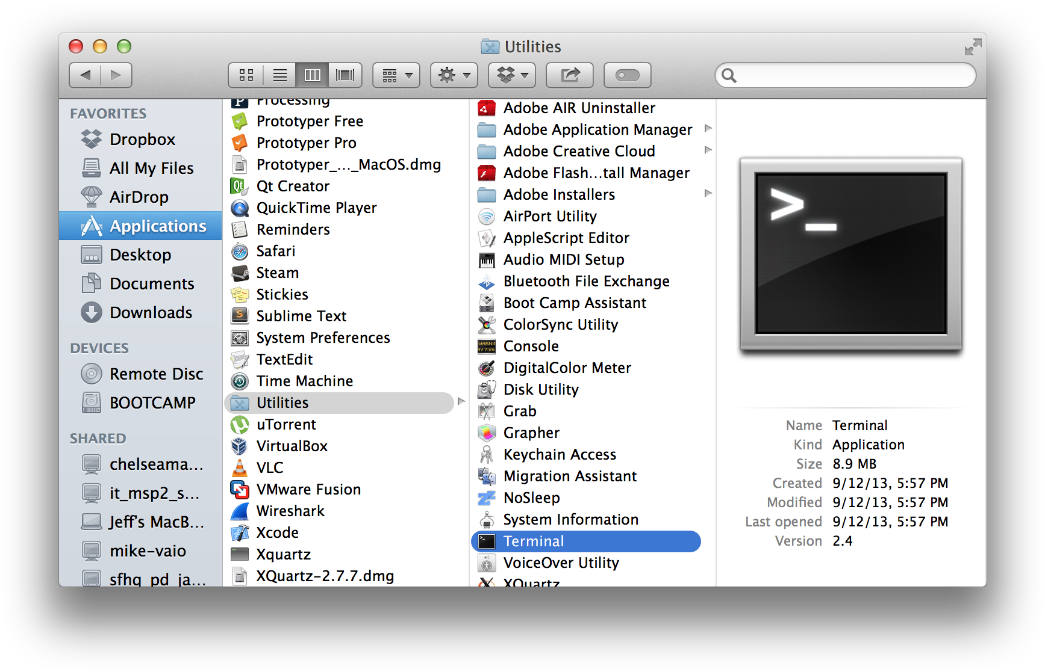Click the Xcode icon
The height and width of the screenshot is (672, 1045).
pos(240,533)
